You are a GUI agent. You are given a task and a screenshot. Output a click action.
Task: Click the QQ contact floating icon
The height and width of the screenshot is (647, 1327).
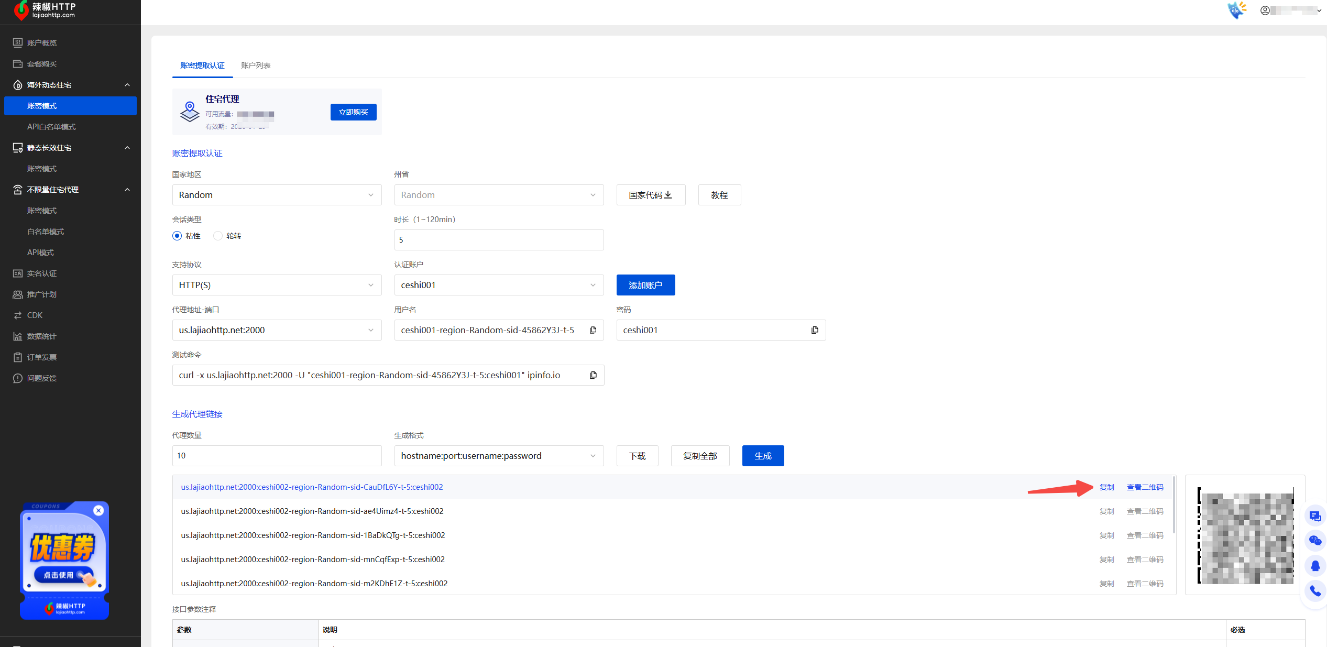(x=1315, y=566)
